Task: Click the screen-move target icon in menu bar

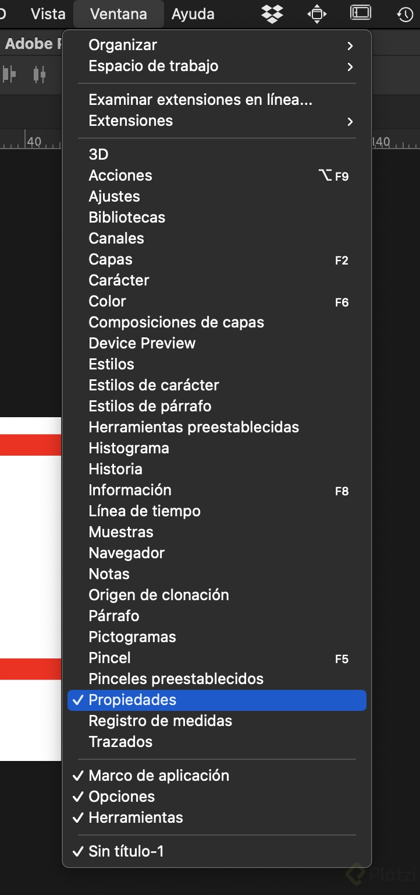Action: (316, 13)
